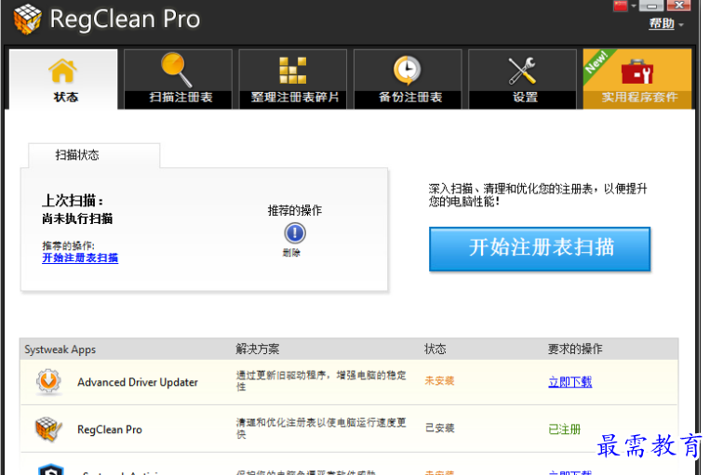Click the 要求的操作 column header

tap(575, 349)
